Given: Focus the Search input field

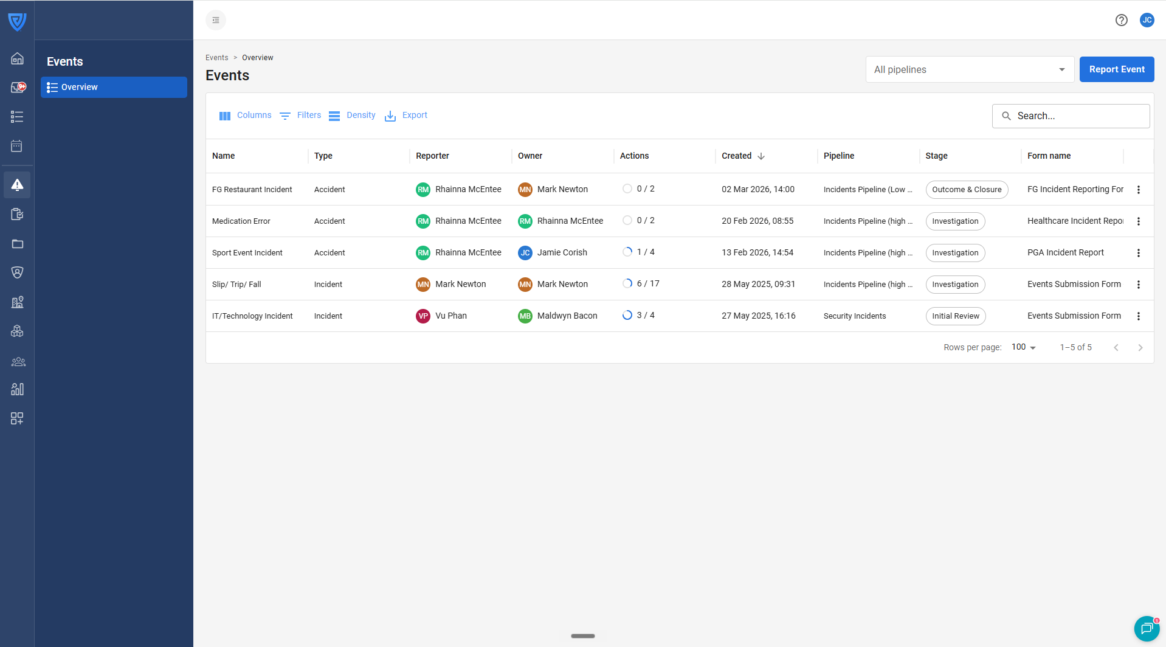Looking at the screenshot, I should 1071,116.
